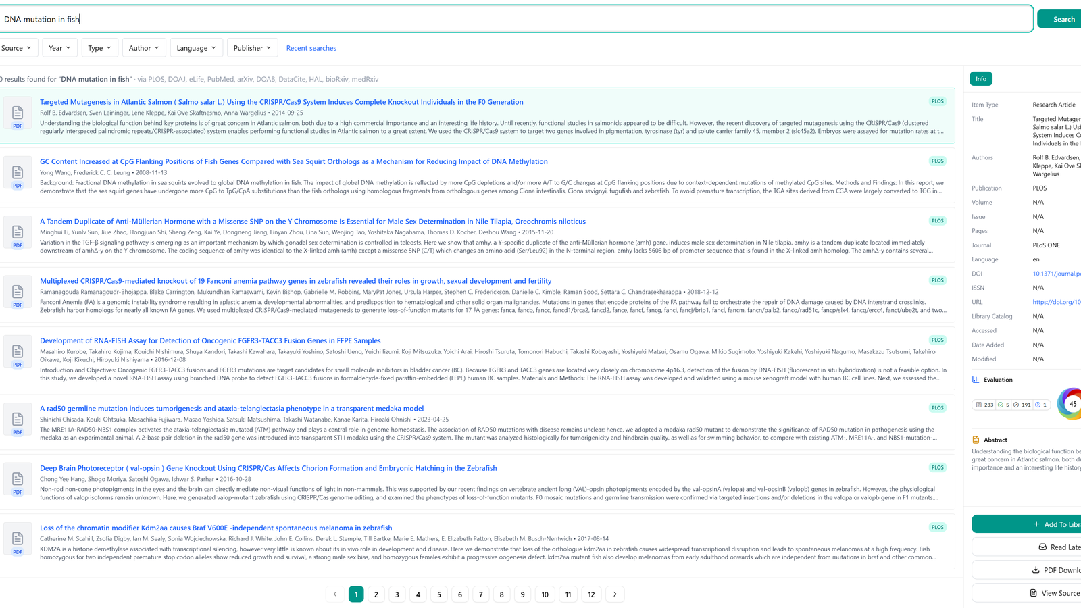
Task: Open PDF icon for Deep Brain Photoreceptor article
Action: click(18, 480)
